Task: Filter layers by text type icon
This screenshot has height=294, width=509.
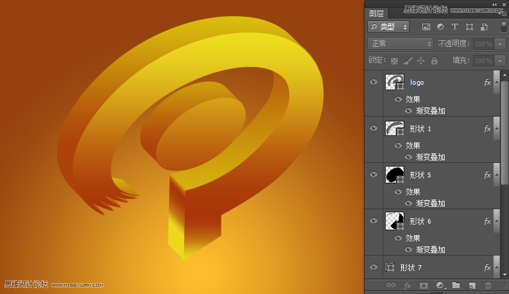Action: [x=454, y=27]
